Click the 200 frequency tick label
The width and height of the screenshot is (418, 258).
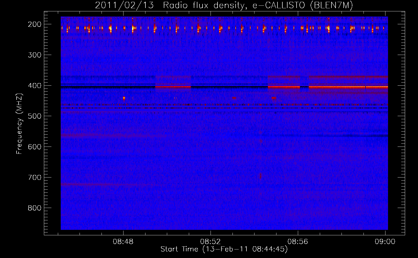pos(35,24)
